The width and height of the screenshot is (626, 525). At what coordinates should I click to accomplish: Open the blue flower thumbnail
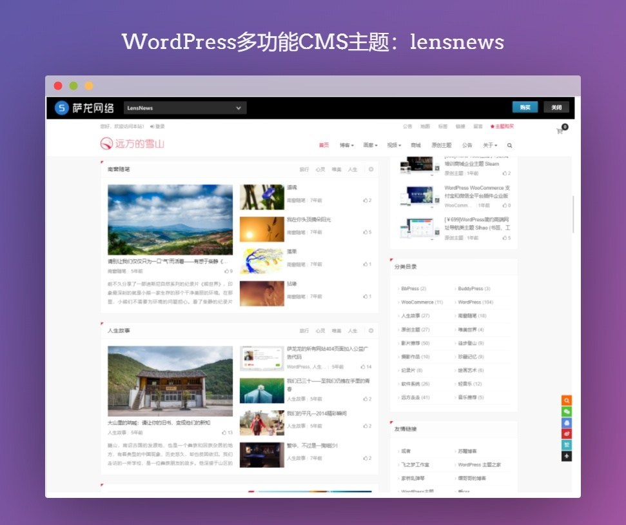262,197
